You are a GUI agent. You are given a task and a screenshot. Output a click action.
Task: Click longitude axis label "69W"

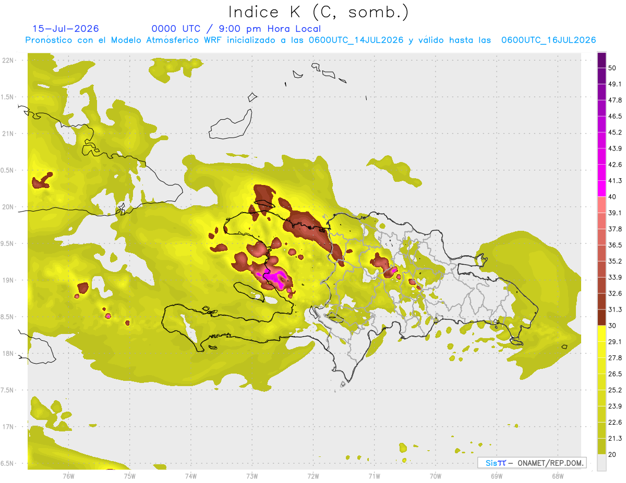tap(497, 476)
